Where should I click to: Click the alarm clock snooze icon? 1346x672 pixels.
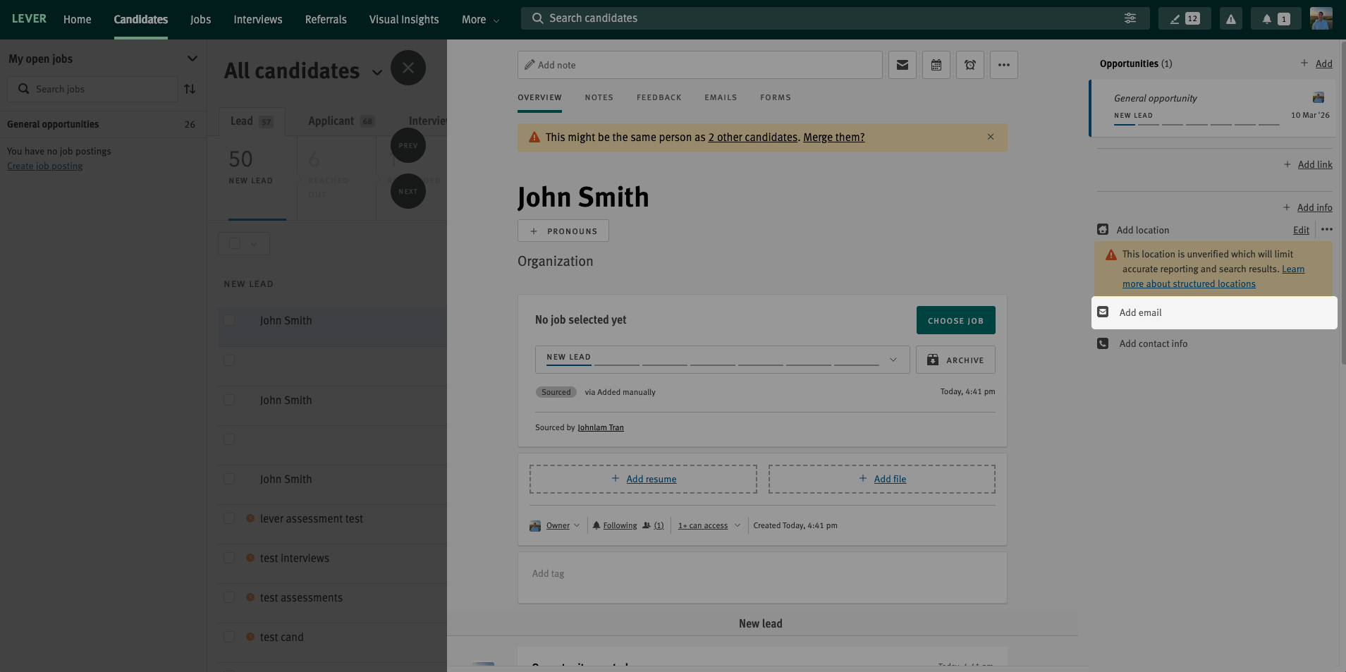pyautogui.click(x=969, y=65)
